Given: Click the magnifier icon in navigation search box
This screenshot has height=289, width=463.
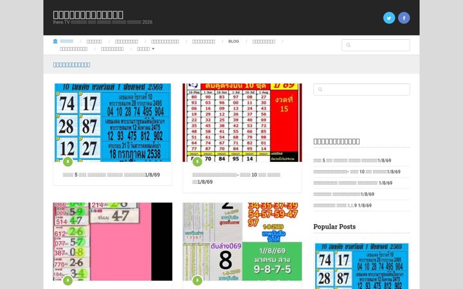Looking at the screenshot, I should (349, 45).
